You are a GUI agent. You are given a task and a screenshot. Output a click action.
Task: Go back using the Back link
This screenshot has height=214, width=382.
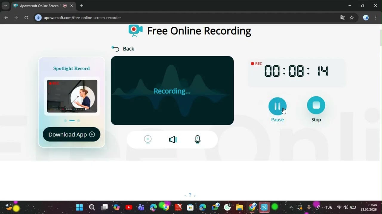(123, 49)
